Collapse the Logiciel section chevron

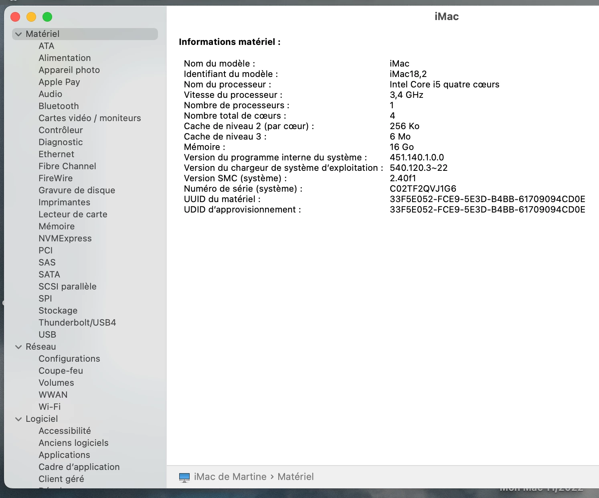[18, 419]
